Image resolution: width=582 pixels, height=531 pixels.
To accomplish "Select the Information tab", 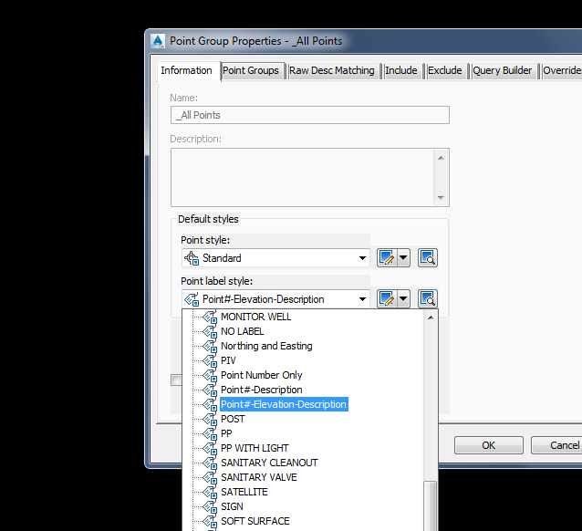I will point(186,70).
